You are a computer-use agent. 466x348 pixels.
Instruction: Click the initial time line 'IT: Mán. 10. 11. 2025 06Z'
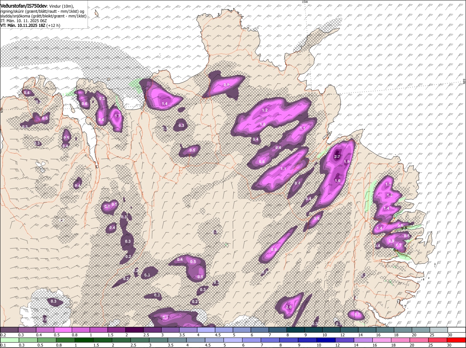click(24, 21)
